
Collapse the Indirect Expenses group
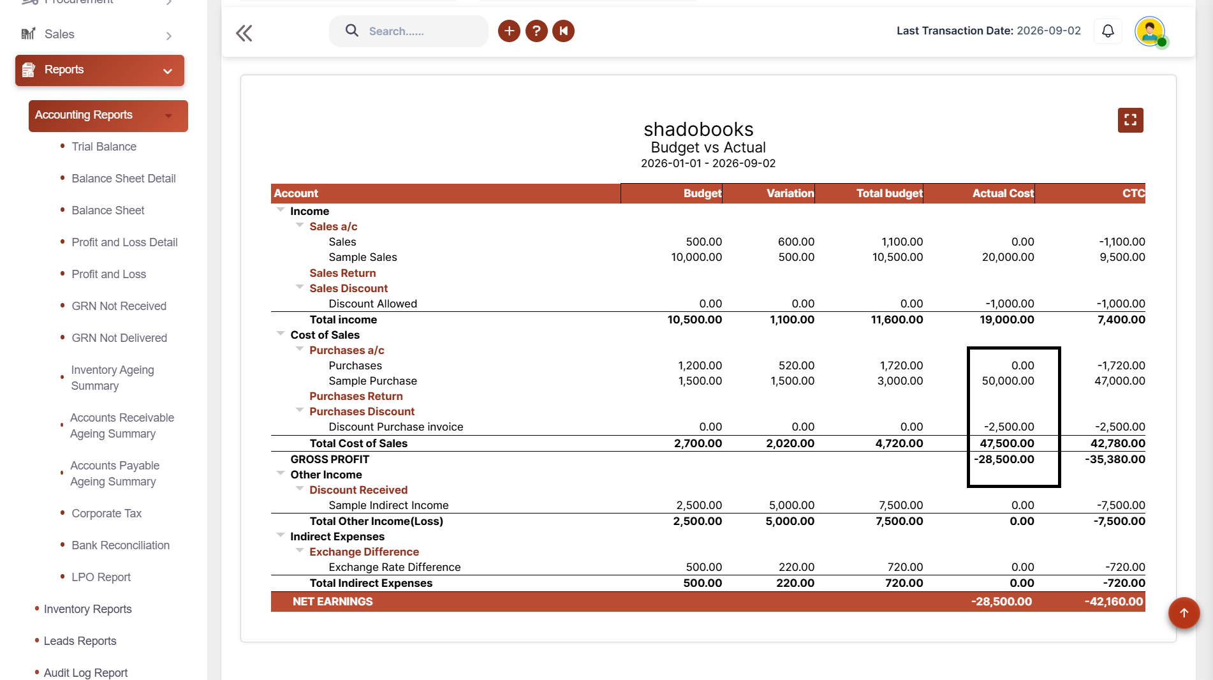[x=281, y=535]
